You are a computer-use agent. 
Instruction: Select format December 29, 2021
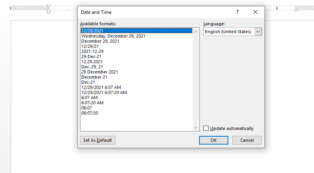[100, 41]
